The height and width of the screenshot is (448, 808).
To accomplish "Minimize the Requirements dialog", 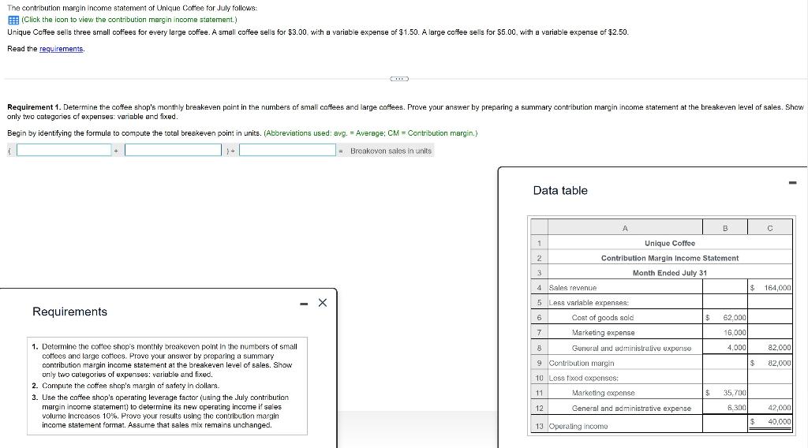I will click(x=304, y=304).
